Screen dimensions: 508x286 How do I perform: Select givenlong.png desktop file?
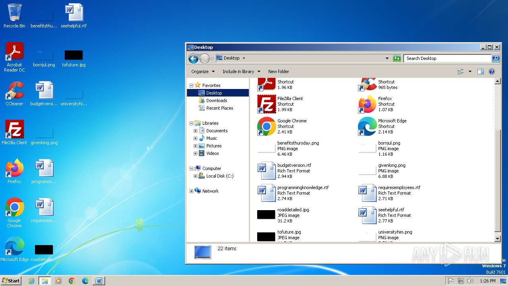44,136
